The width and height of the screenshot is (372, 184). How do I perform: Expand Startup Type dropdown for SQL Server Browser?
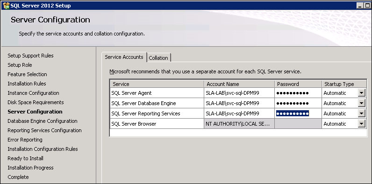coord(361,124)
